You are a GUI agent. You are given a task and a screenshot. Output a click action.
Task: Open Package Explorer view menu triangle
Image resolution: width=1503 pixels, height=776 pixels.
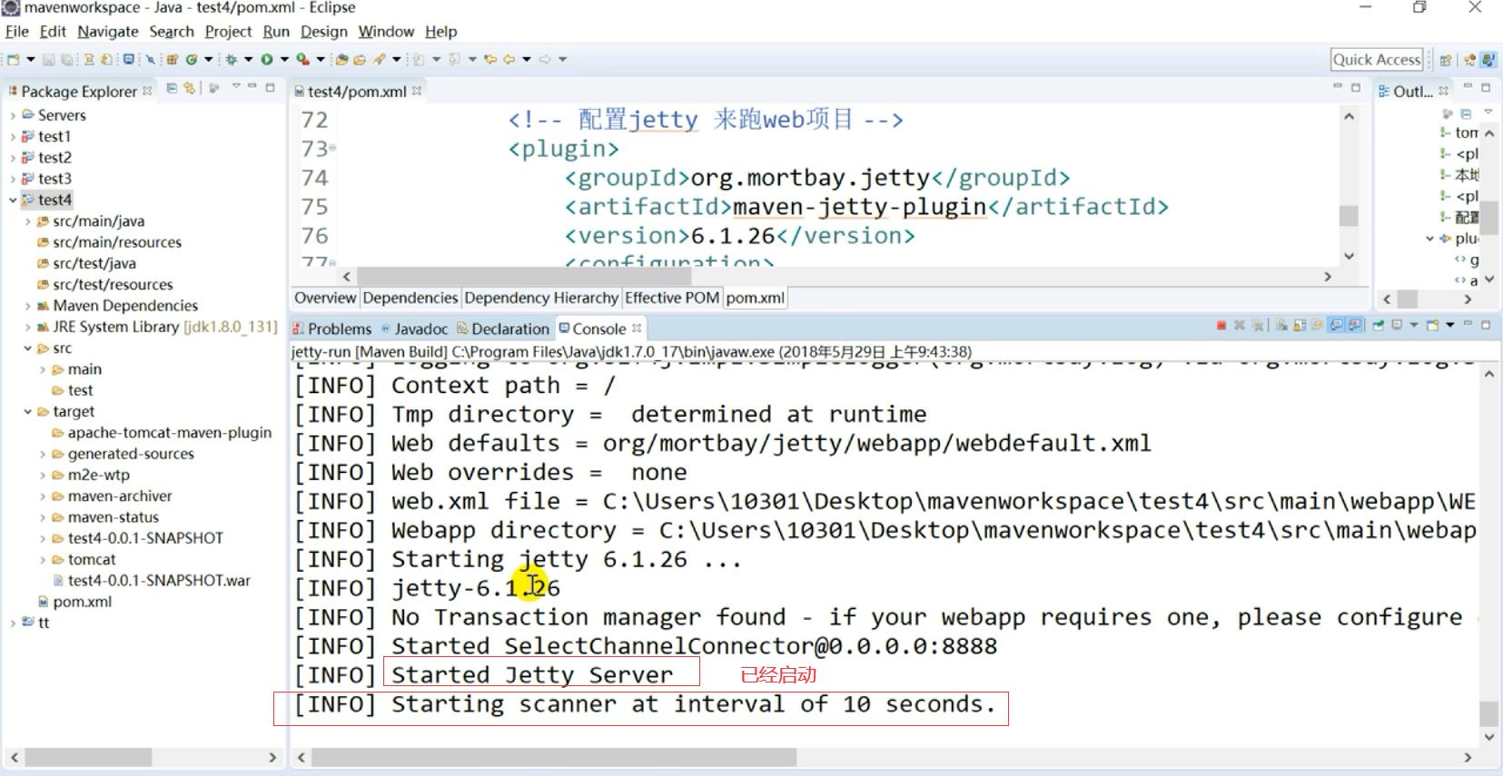click(x=235, y=86)
